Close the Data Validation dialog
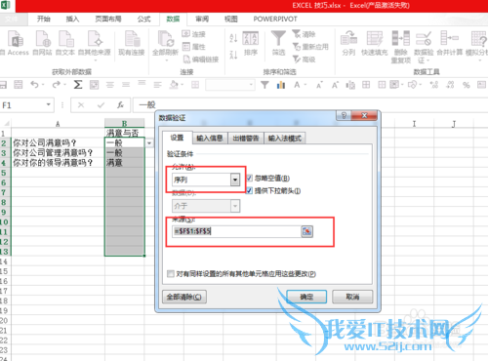The image size is (488, 361). point(364,115)
